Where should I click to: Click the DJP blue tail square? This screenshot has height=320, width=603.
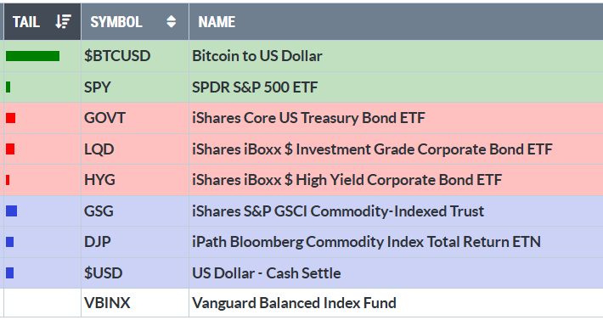point(10,242)
